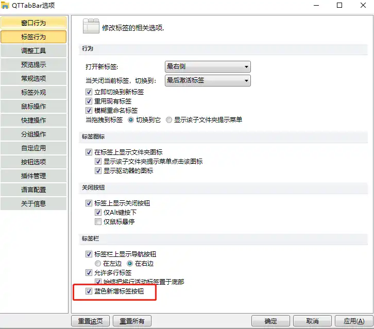Select the 语言配置 page

pyautogui.click(x=33, y=190)
